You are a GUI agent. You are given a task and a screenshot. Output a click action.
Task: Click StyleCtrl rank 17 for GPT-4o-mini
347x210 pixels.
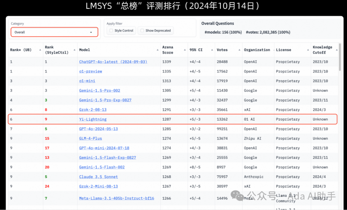[47, 148]
